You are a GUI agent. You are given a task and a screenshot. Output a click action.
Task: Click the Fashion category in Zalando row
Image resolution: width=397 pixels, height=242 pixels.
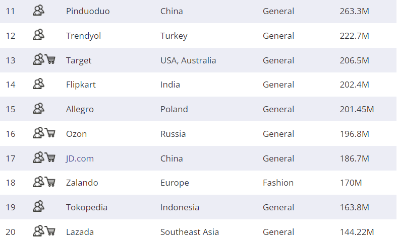[278, 183]
